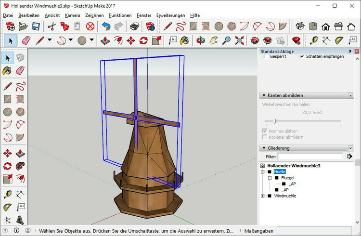The width and height of the screenshot is (361, 236).
Task: Click the angle slider for Winkel zwischen Normalen
Action: point(275,122)
